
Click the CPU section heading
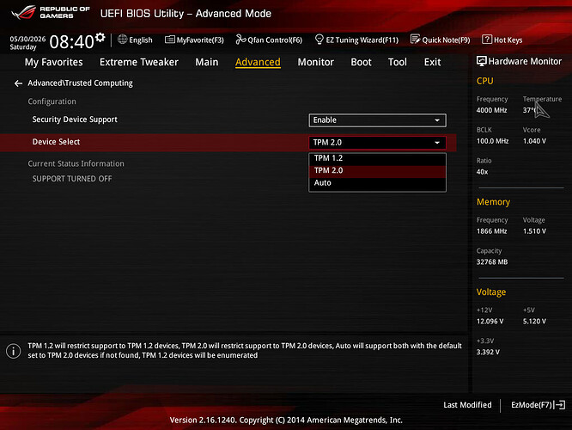tap(484, 81)
